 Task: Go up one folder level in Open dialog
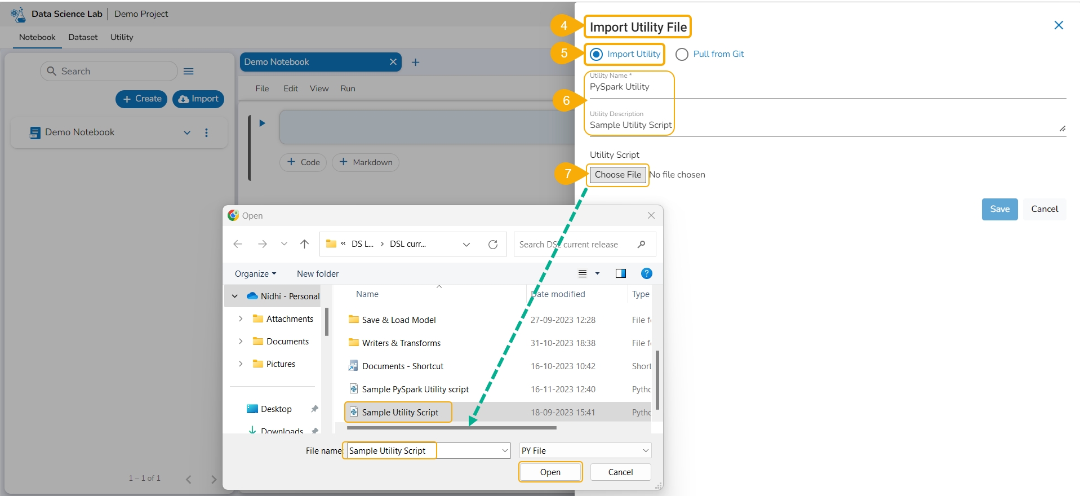coord(304,244)
